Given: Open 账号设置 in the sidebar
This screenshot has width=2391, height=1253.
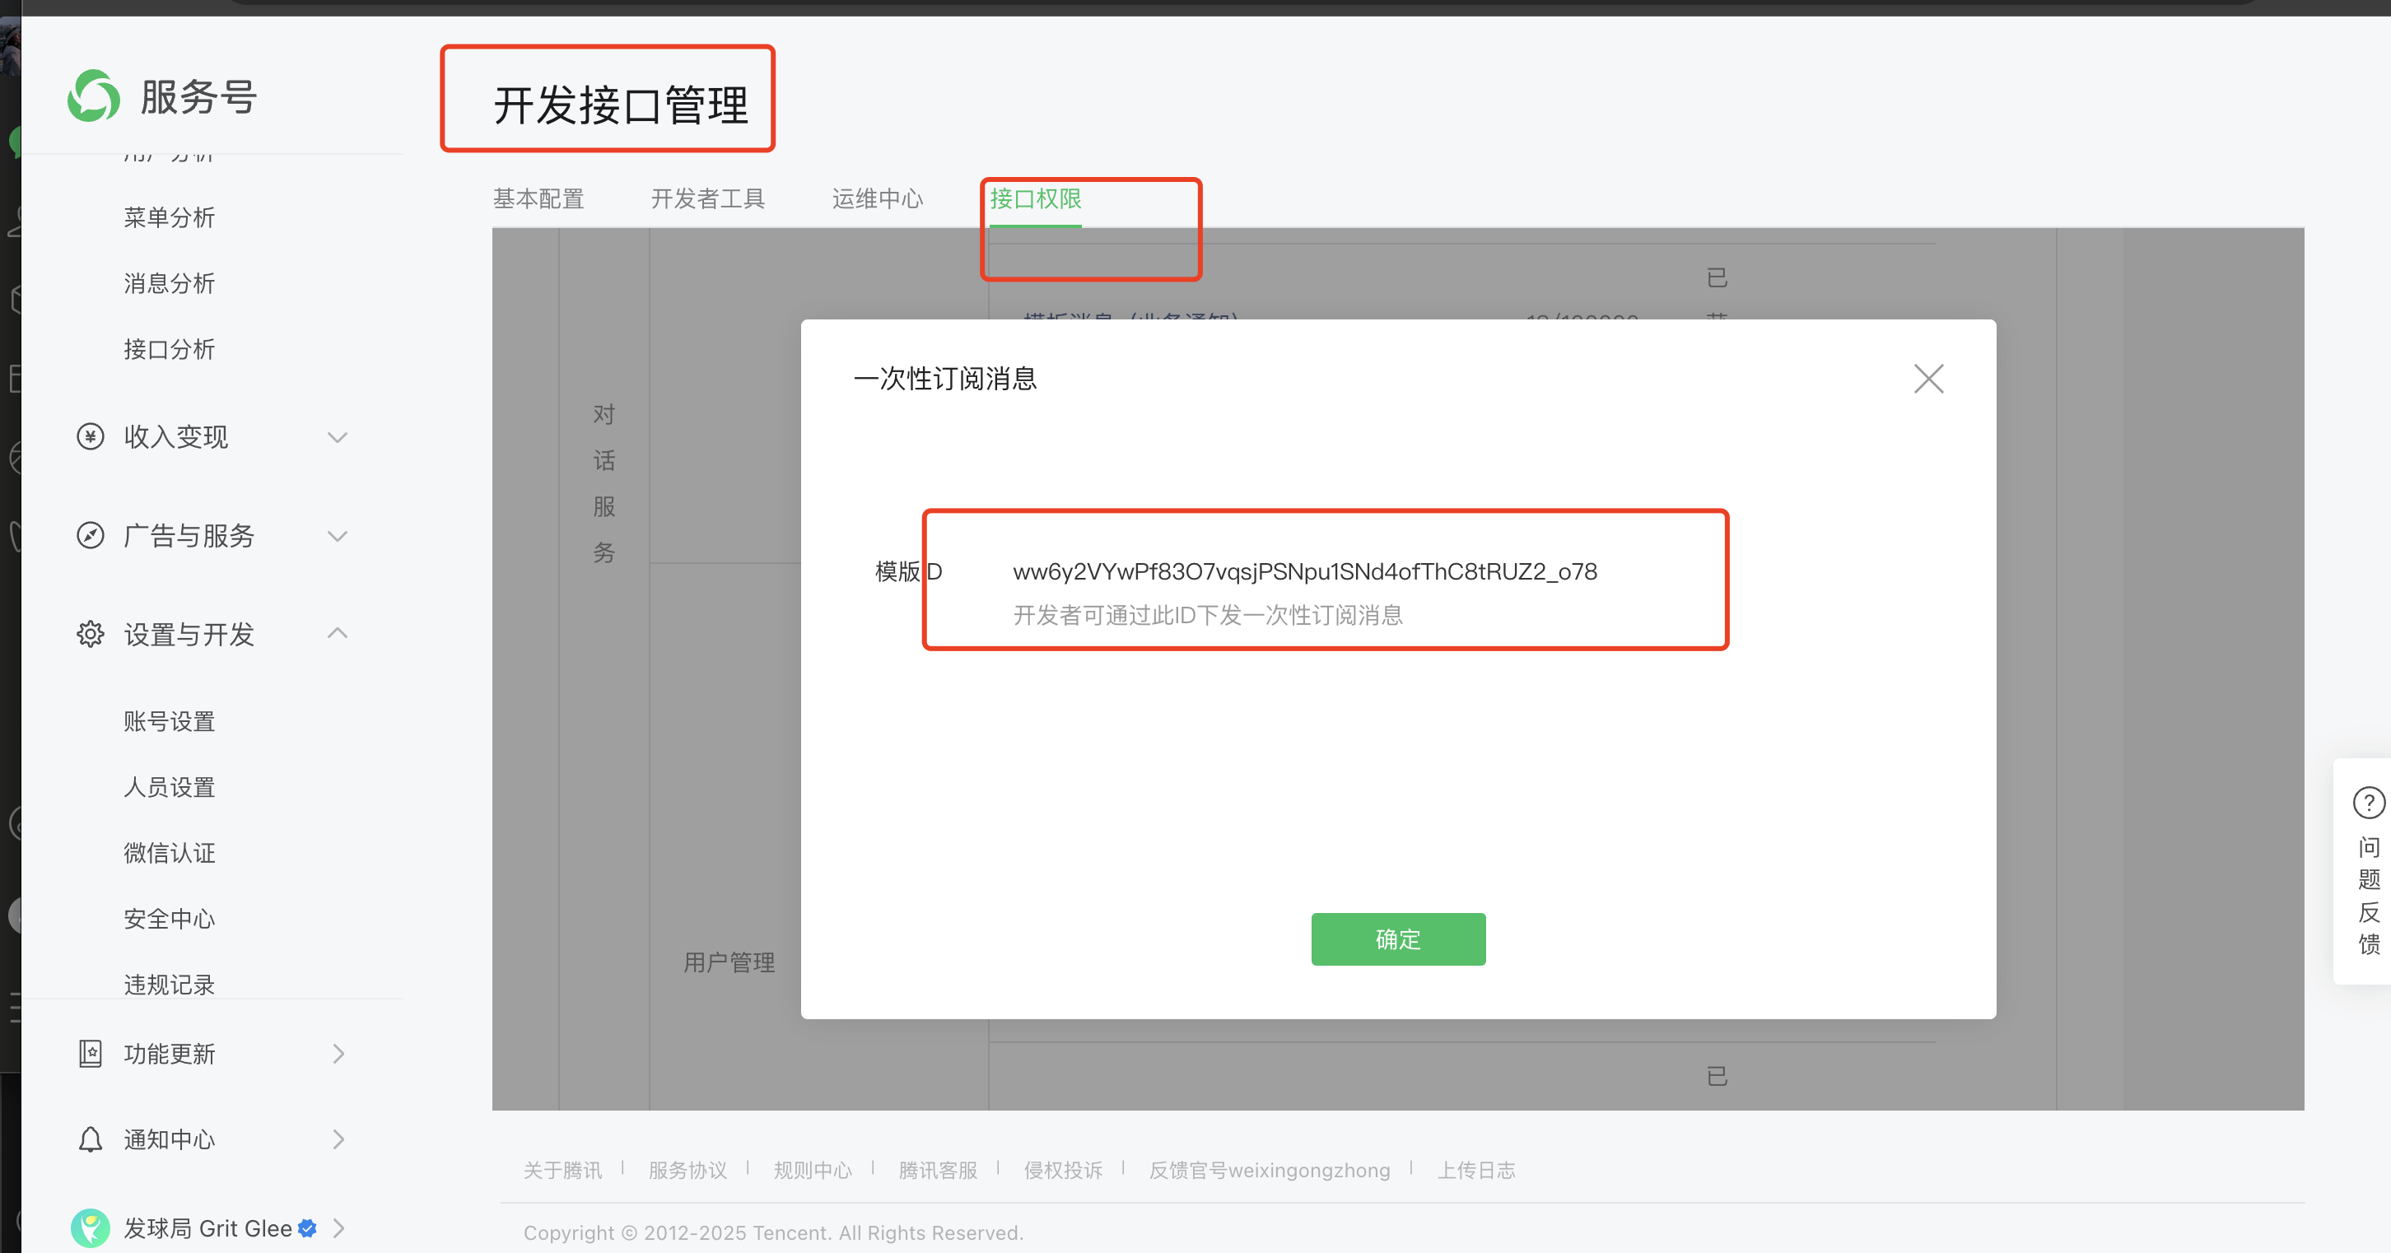Looking at the screenshot, I should click(169, 721).
